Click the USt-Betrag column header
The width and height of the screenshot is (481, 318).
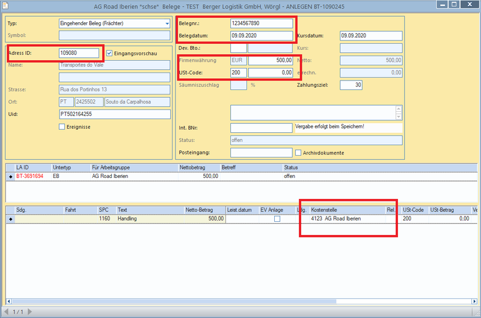coord(449,210)
